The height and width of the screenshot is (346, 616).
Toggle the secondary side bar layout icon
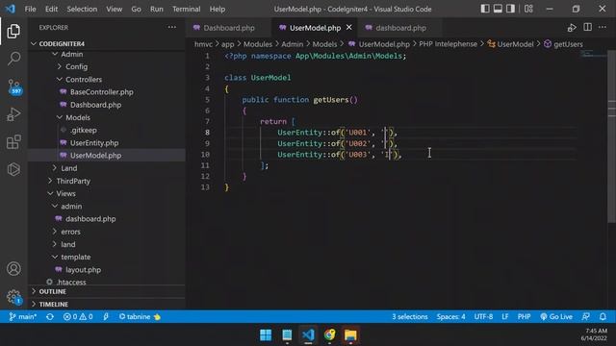click(x=510, y=9)
